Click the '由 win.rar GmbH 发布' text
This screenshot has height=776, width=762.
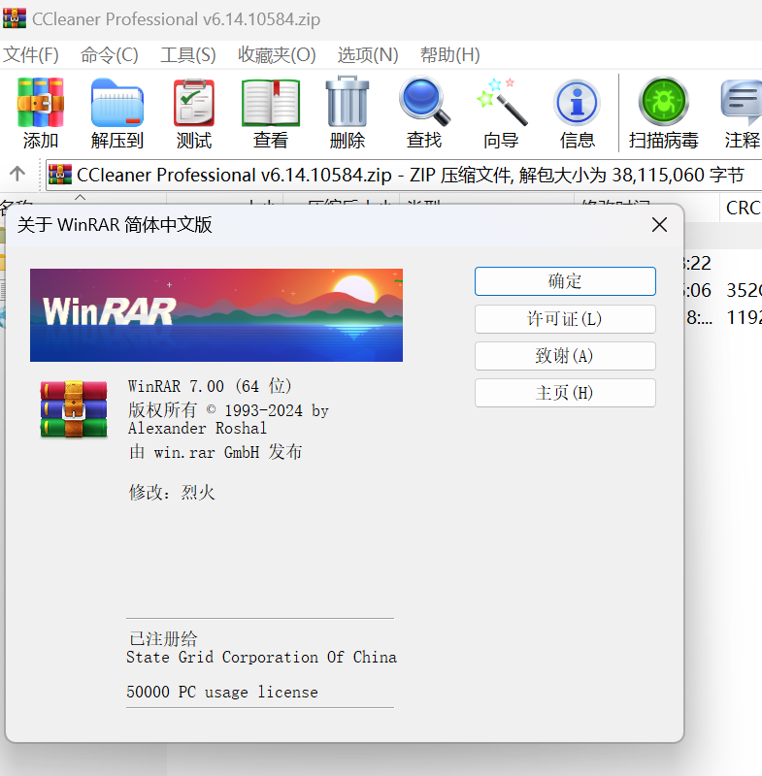click(x=215, y=452)
